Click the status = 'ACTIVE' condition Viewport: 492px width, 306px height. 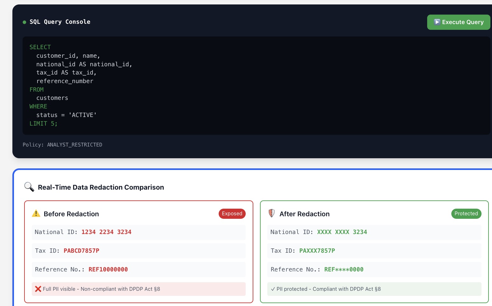click(66, 115)
